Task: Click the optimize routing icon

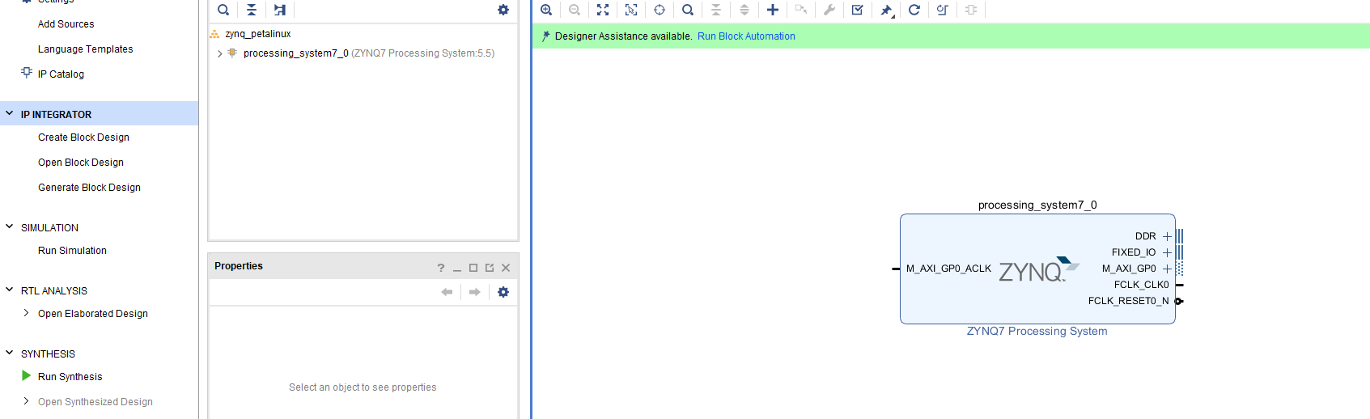Action: (x=943, y=10)
